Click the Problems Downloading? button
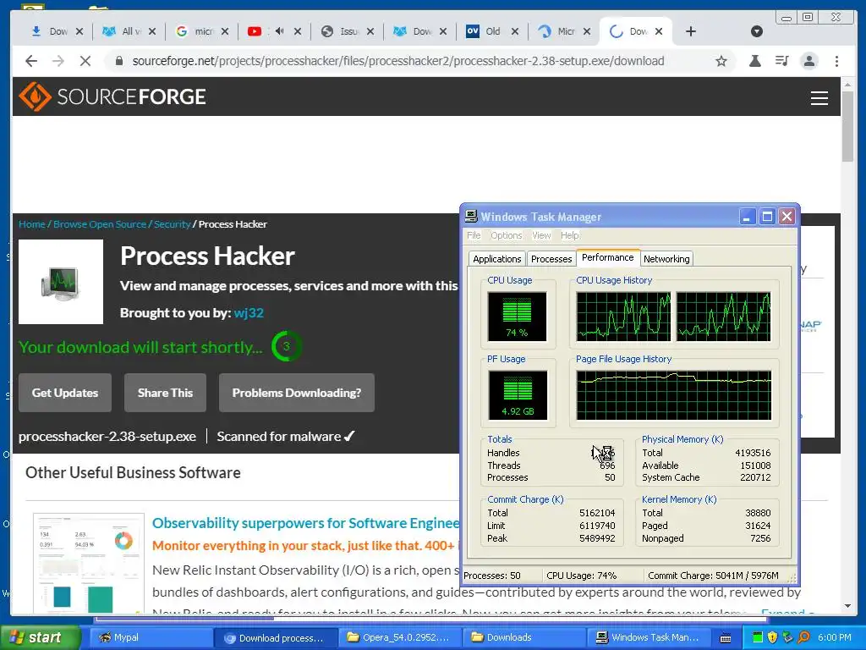 (297, 393)
